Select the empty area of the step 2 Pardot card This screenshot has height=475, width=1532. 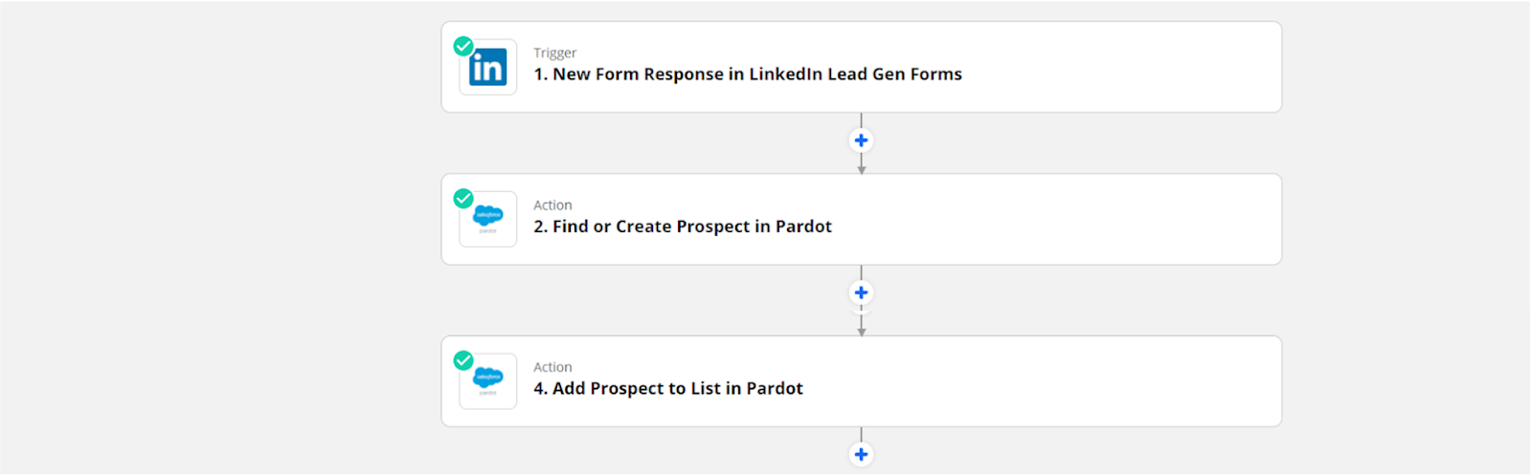pyautogui.click(x=1053, y=220)
